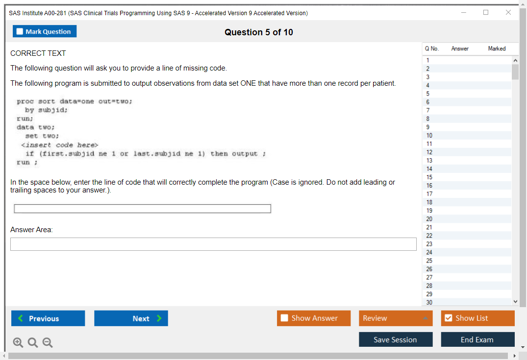Tick the Mark Question checkbox
Image resolution: width=527 pixels, height=360 pixels.
pos(20,32)
